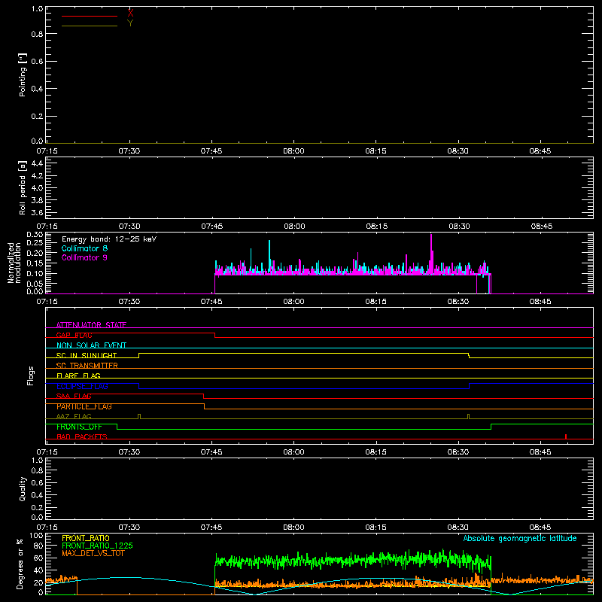Click the second AAZ_FLAG pulse near 08:32
Screen dimensions: 602x602
[469, 416]
